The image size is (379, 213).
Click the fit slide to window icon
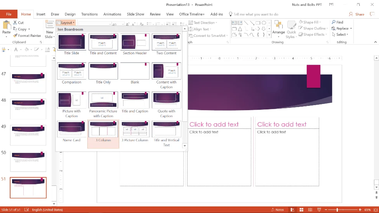(376, 210)
